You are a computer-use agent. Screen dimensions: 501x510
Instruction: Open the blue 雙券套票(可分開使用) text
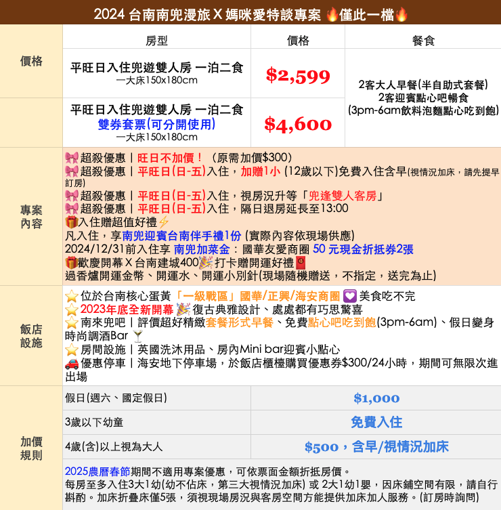156,124
